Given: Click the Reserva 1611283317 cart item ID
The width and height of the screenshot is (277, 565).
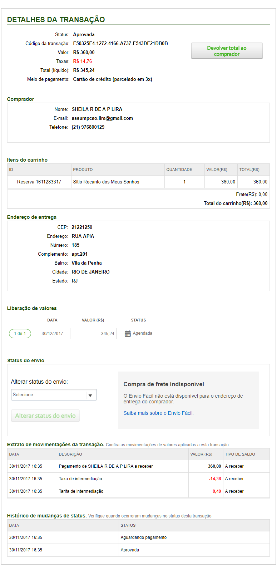Looking at the screenshot, I should 39,182.
